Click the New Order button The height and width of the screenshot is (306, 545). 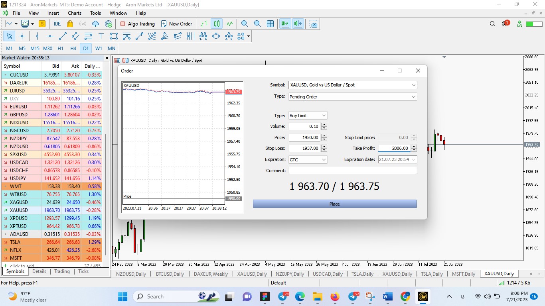[177, 24]
